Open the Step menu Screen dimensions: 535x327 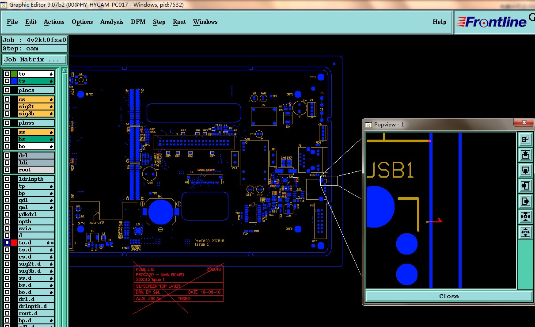click(x=159, y=22)
